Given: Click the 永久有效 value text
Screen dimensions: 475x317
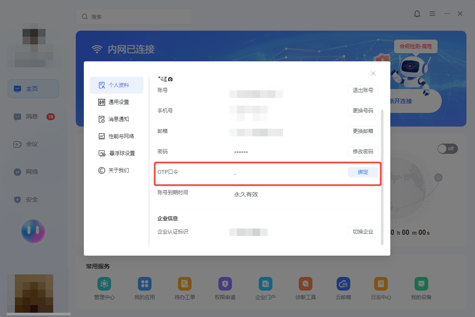Looking at the screenshot, I should tap(246, 194).
